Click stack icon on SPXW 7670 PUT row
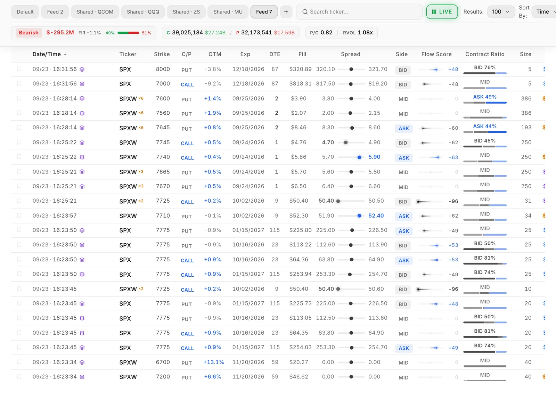The width and height of the screenshot is (556, 407). click(x=82, y=187)
